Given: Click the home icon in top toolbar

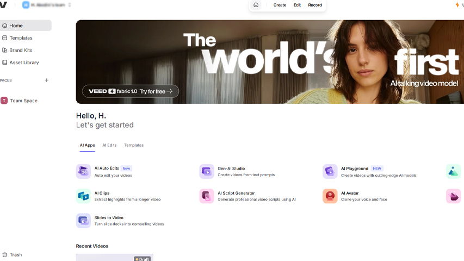Looking at the screenshot, I should tap(256, 5).
